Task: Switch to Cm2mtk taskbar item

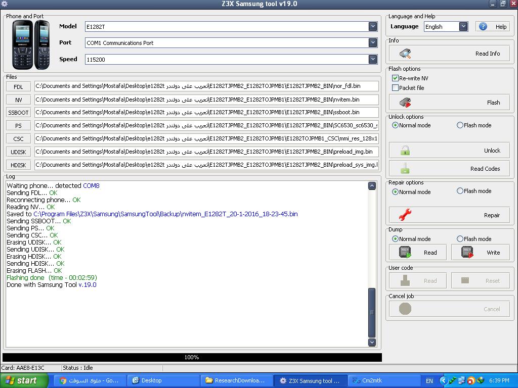Action: click(383, 380)
